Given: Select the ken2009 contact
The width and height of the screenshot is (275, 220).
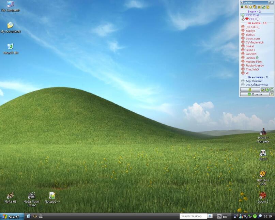Looking at the screenshot, I should click(257, 54).
